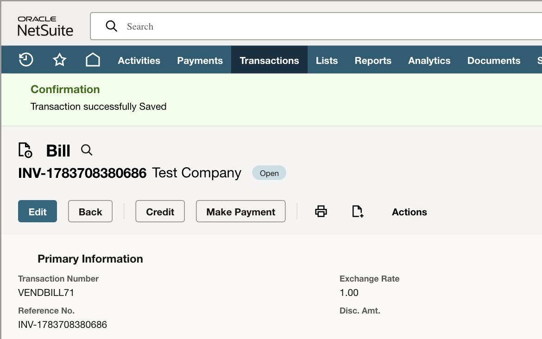Go to the home icon

pyautogui.click(x=93, y=60)
